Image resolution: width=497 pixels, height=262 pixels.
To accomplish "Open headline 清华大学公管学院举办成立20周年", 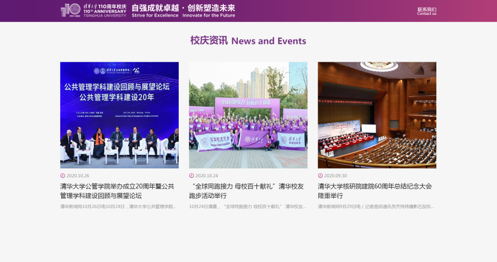I will coord(117,191).
